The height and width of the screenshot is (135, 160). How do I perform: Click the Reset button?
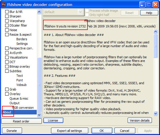[x=130, y=13]
